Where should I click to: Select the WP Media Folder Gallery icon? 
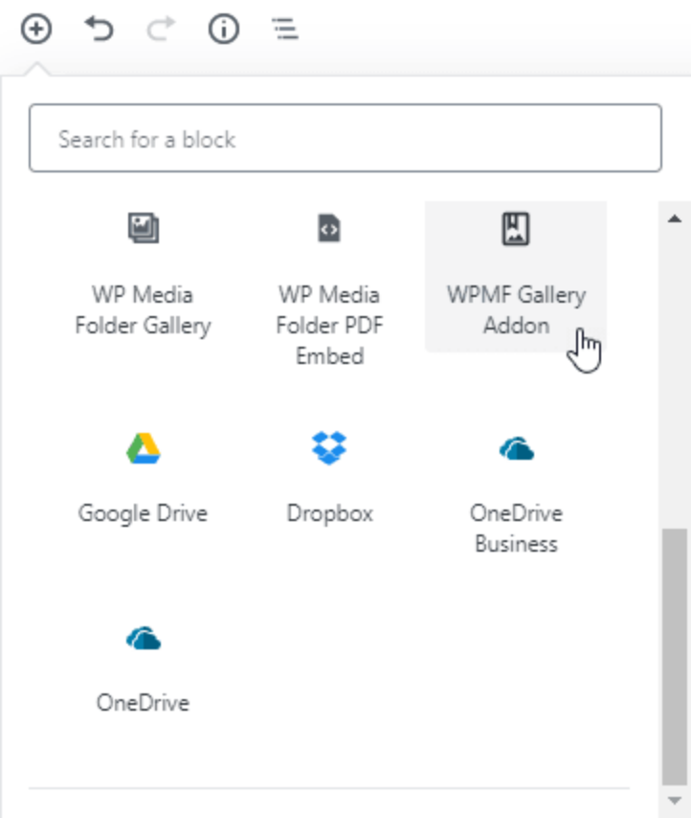pos(144,228)
